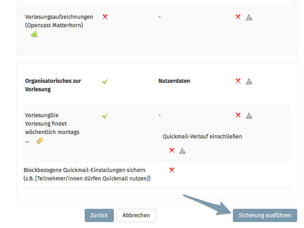Viewport: 304px width, 228px height.
Task: Click the yellow label tag icon
Action: [40, 140]
